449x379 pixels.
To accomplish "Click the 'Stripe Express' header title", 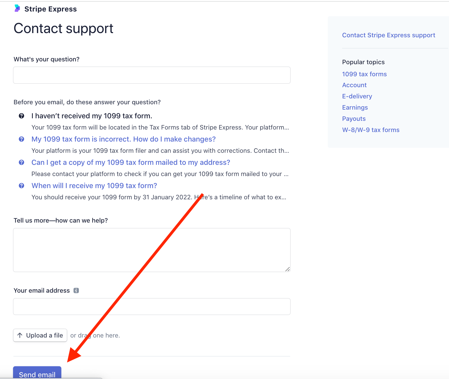I will (51, 9).
